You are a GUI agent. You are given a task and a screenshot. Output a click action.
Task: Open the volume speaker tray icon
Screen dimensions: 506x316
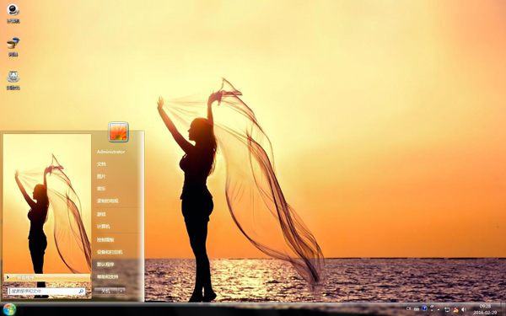coord(463,309)
